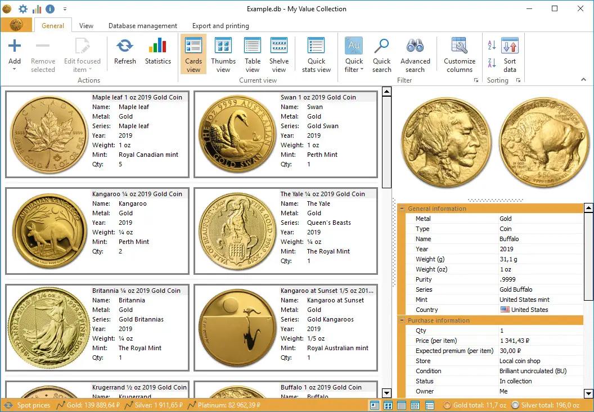Select the Kangaroo at Sunset coin card

coord(286,328)
